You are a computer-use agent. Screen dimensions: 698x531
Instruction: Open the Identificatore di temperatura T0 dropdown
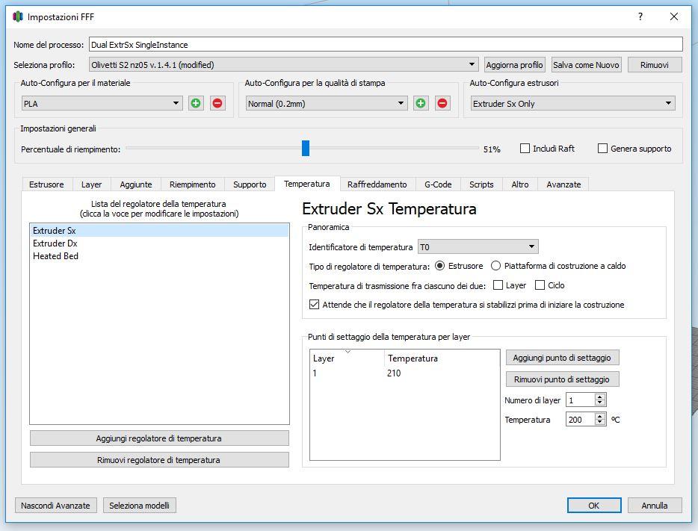pyautogui.click(x=478, y=246)
